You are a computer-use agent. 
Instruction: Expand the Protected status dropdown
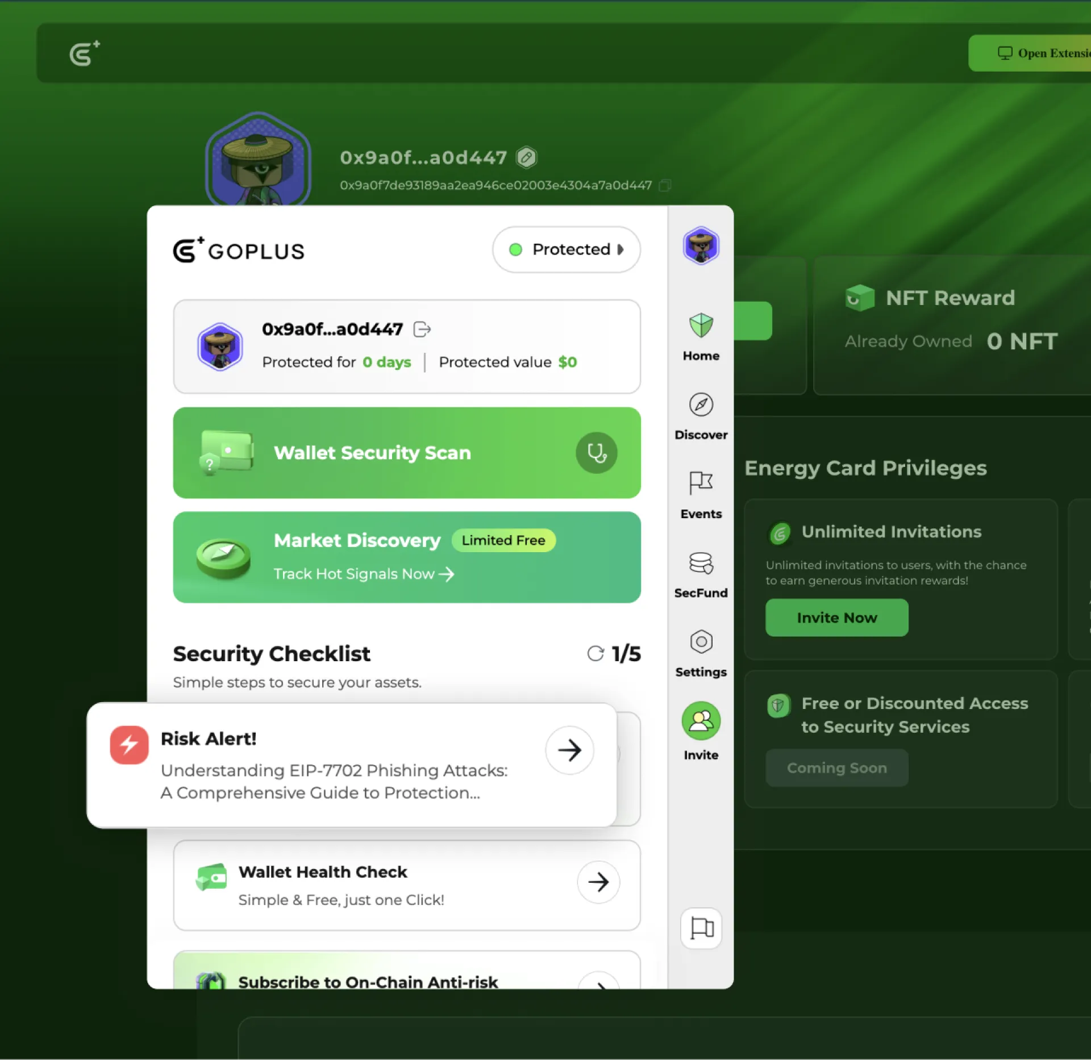566,249
